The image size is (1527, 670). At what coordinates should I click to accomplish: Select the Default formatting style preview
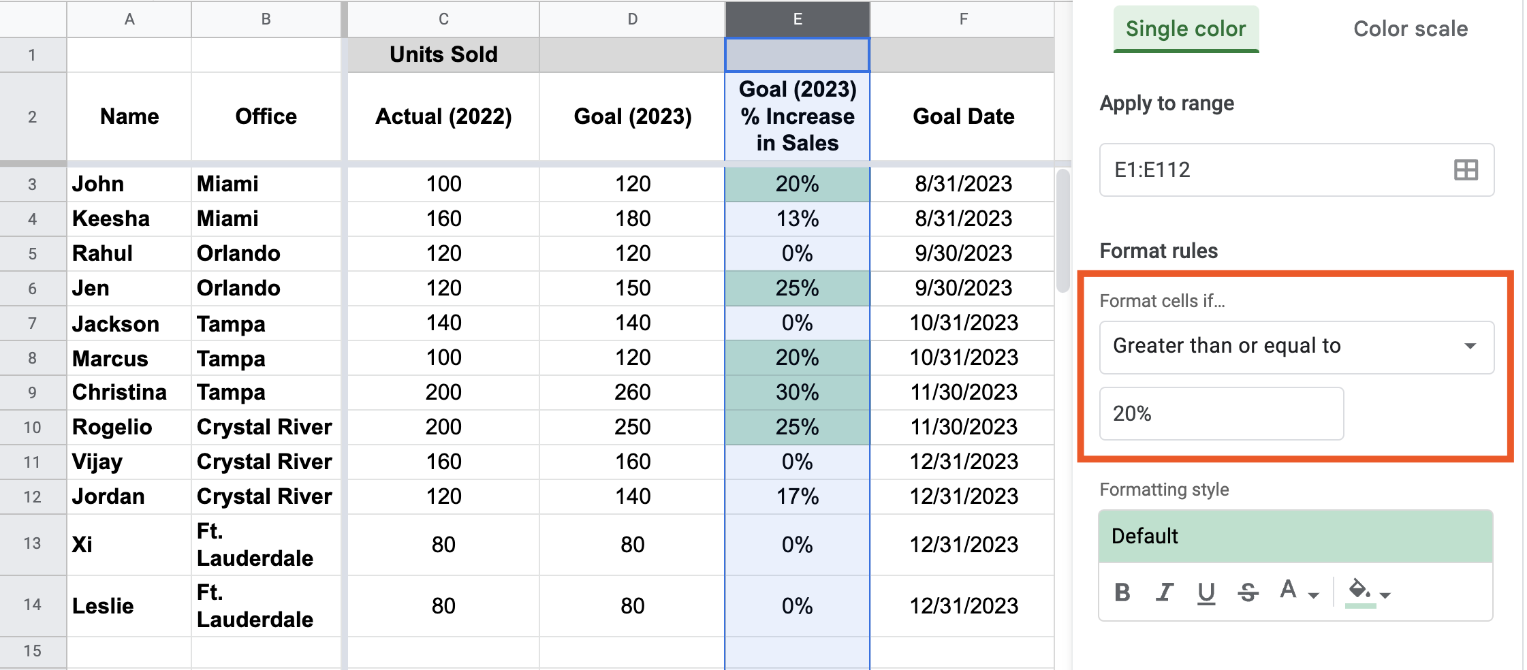tap(1295, 537)
